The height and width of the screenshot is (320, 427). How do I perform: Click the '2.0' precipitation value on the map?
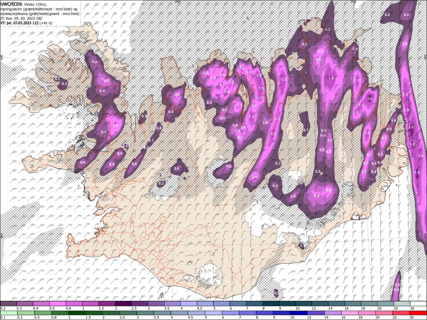411,127
